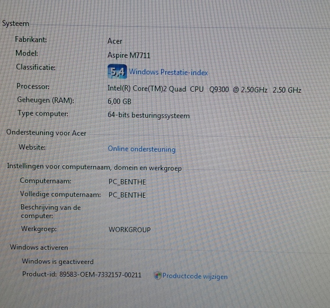Click the 64-bits besturingssysteem text
The height and width of the screenshot is (308, 330).
tap(149, 116)
